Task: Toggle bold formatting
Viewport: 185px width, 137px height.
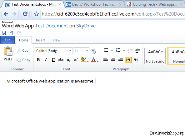Action: click(38, 60)
